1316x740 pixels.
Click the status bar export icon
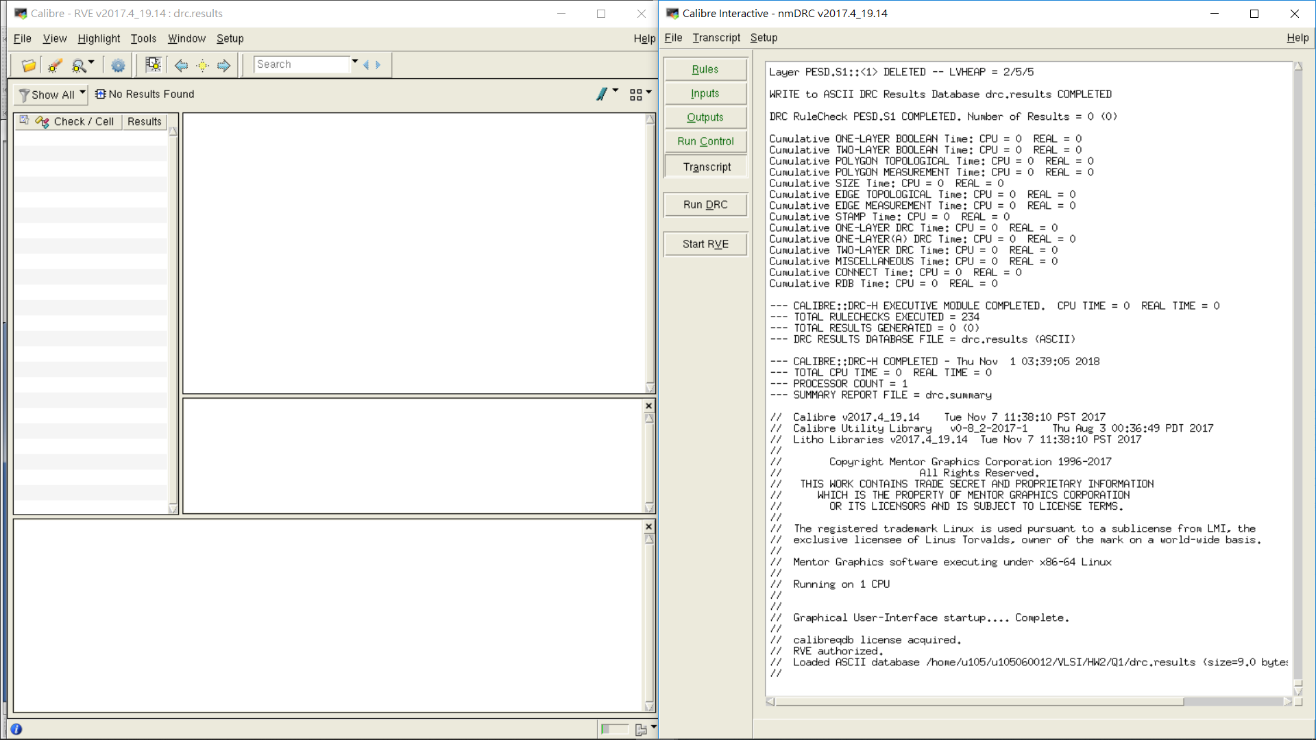[x=641, y=730]
